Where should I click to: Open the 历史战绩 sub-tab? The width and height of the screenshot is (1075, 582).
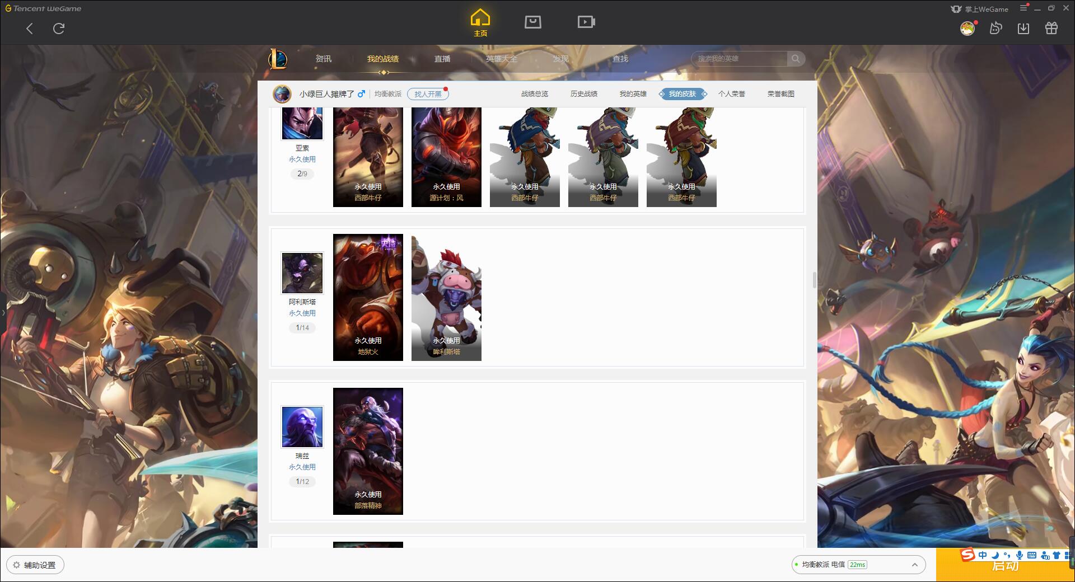pyautogui.click(x=584, y=94)
